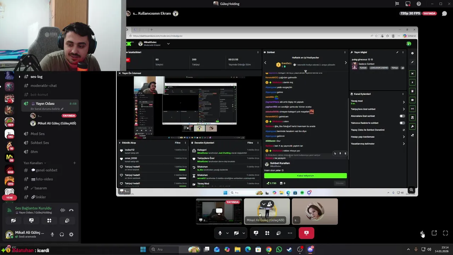453x255 pixels.
Task: Start an activity from sidebar voice panel
Action: [49, 220]
